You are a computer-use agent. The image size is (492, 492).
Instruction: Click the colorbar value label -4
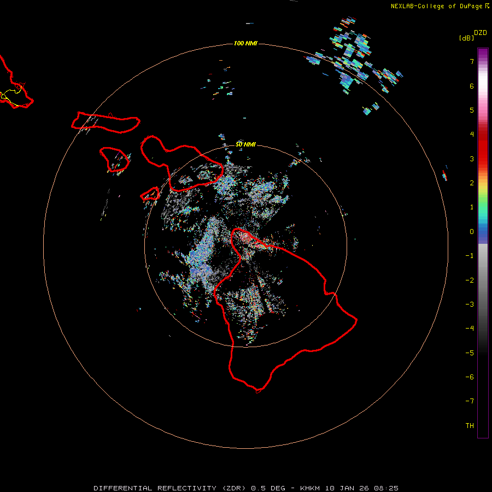[x=470, y=328]
